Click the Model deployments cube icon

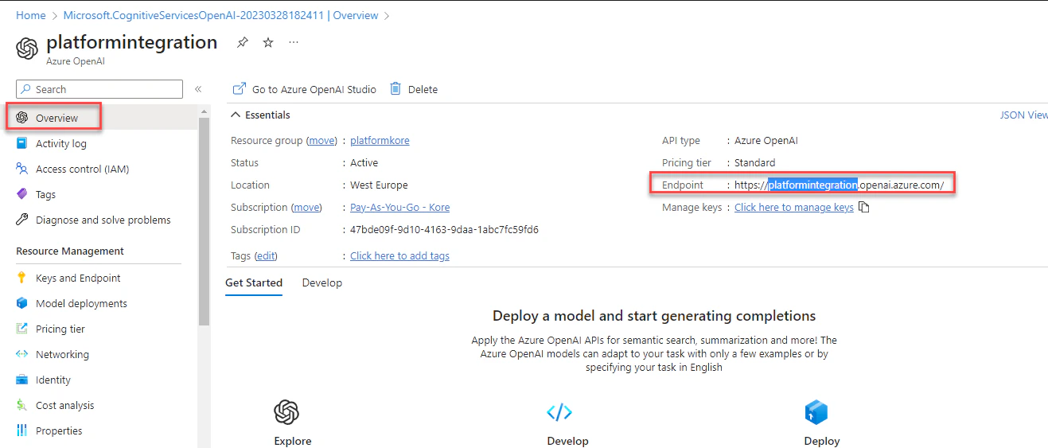pos(22,303)
